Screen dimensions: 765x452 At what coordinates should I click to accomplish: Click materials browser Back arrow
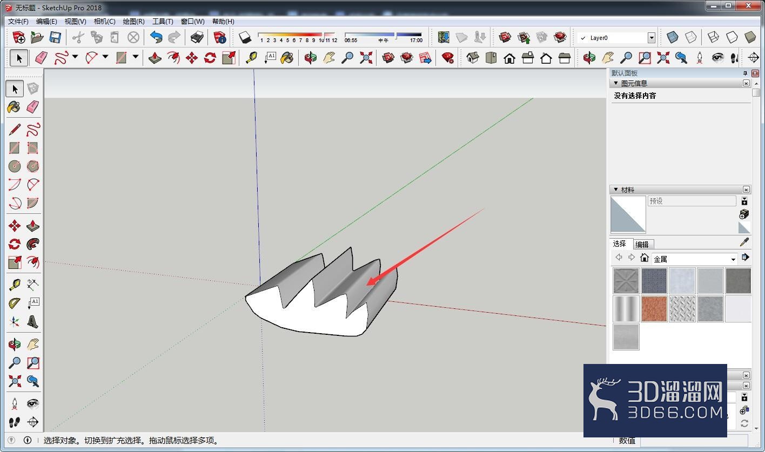coord(619,258)
